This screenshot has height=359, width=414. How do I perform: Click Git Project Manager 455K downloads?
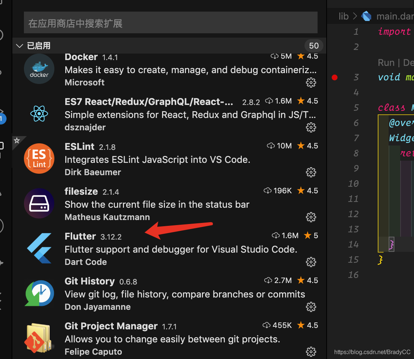[277, 325]
